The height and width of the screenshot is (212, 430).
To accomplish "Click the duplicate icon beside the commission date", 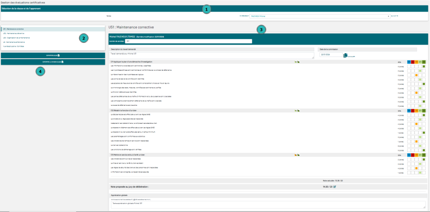I will (x=345, y=55).
